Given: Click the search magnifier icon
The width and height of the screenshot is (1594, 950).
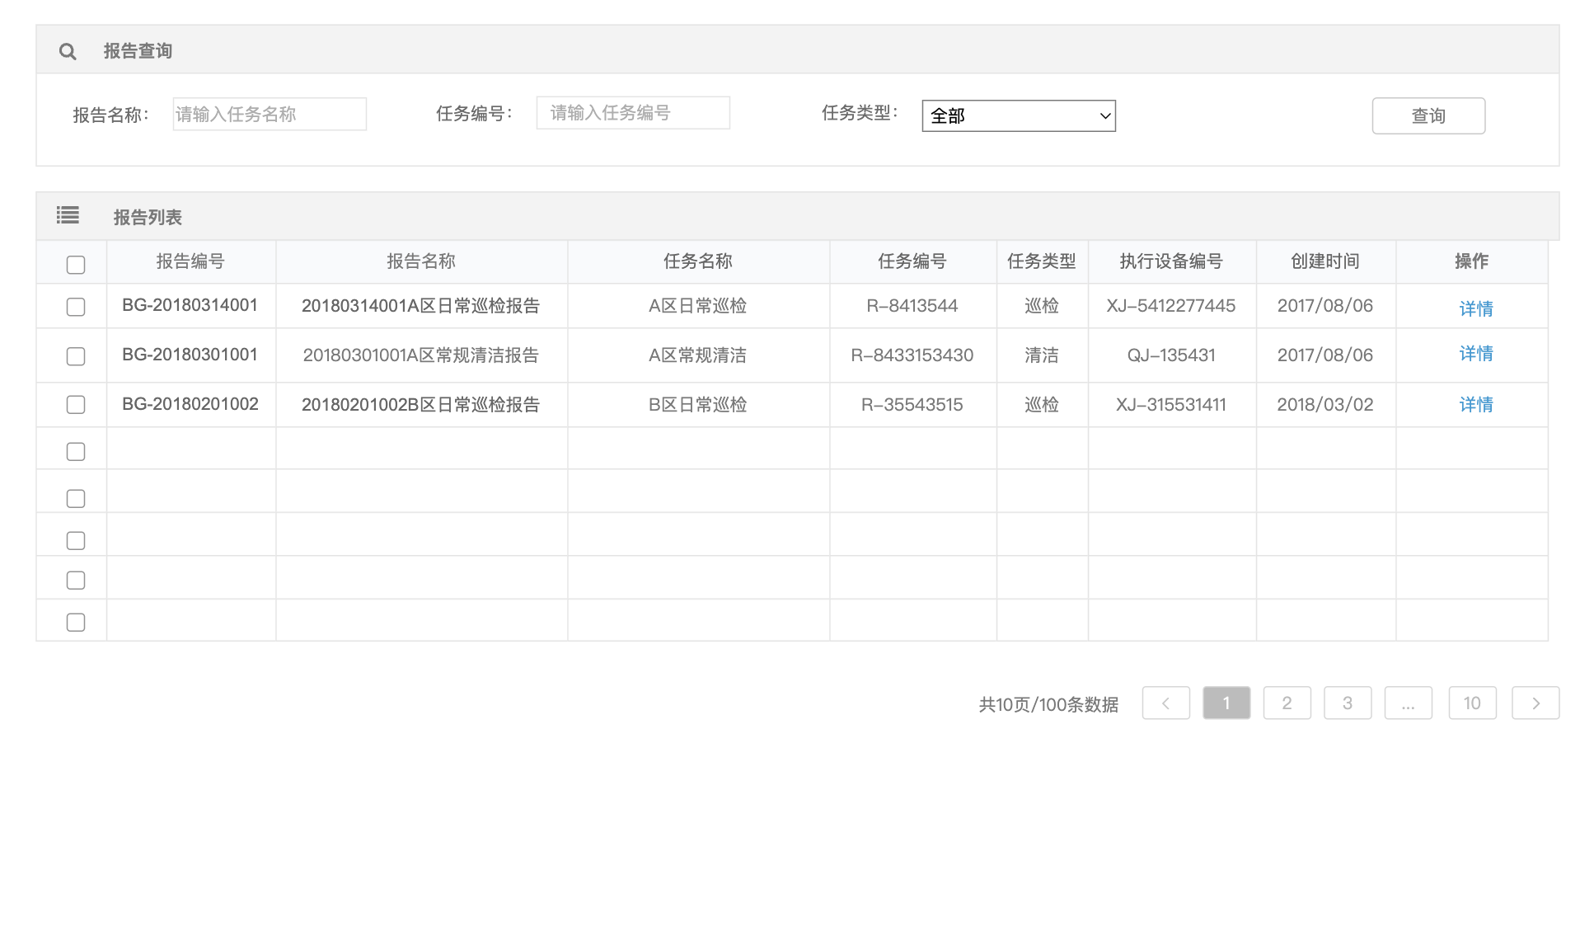Looking at the screenshot, I should tap(68, 51).
